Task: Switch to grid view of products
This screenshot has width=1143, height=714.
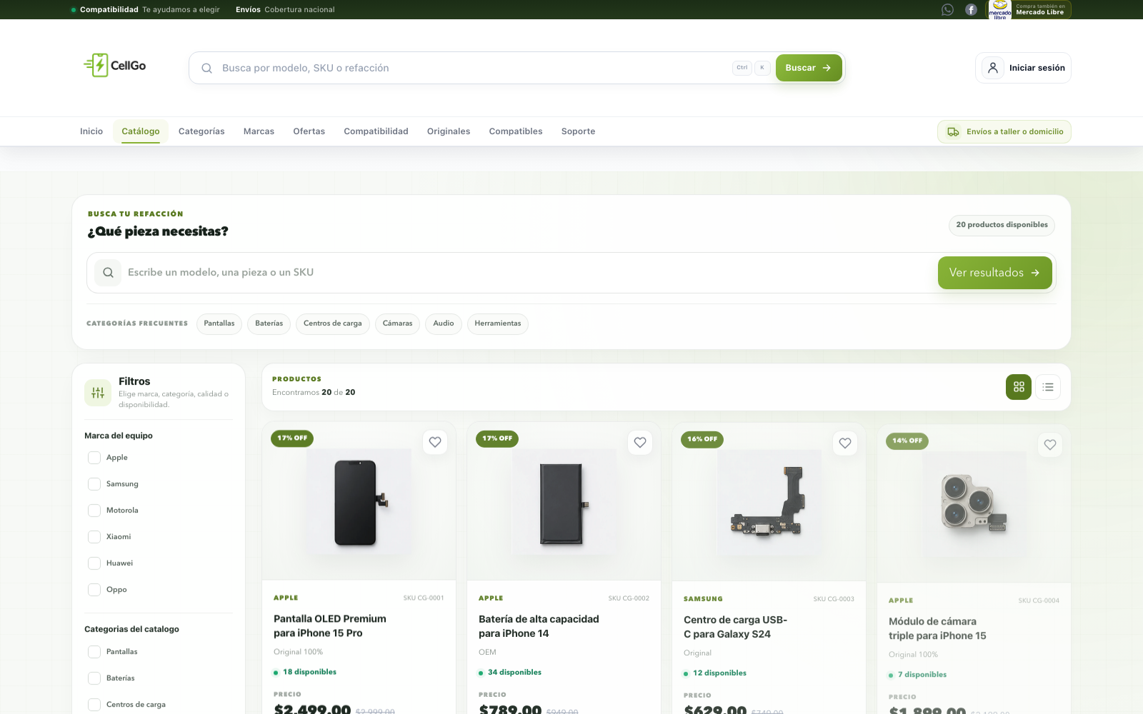Action: 1019,387
